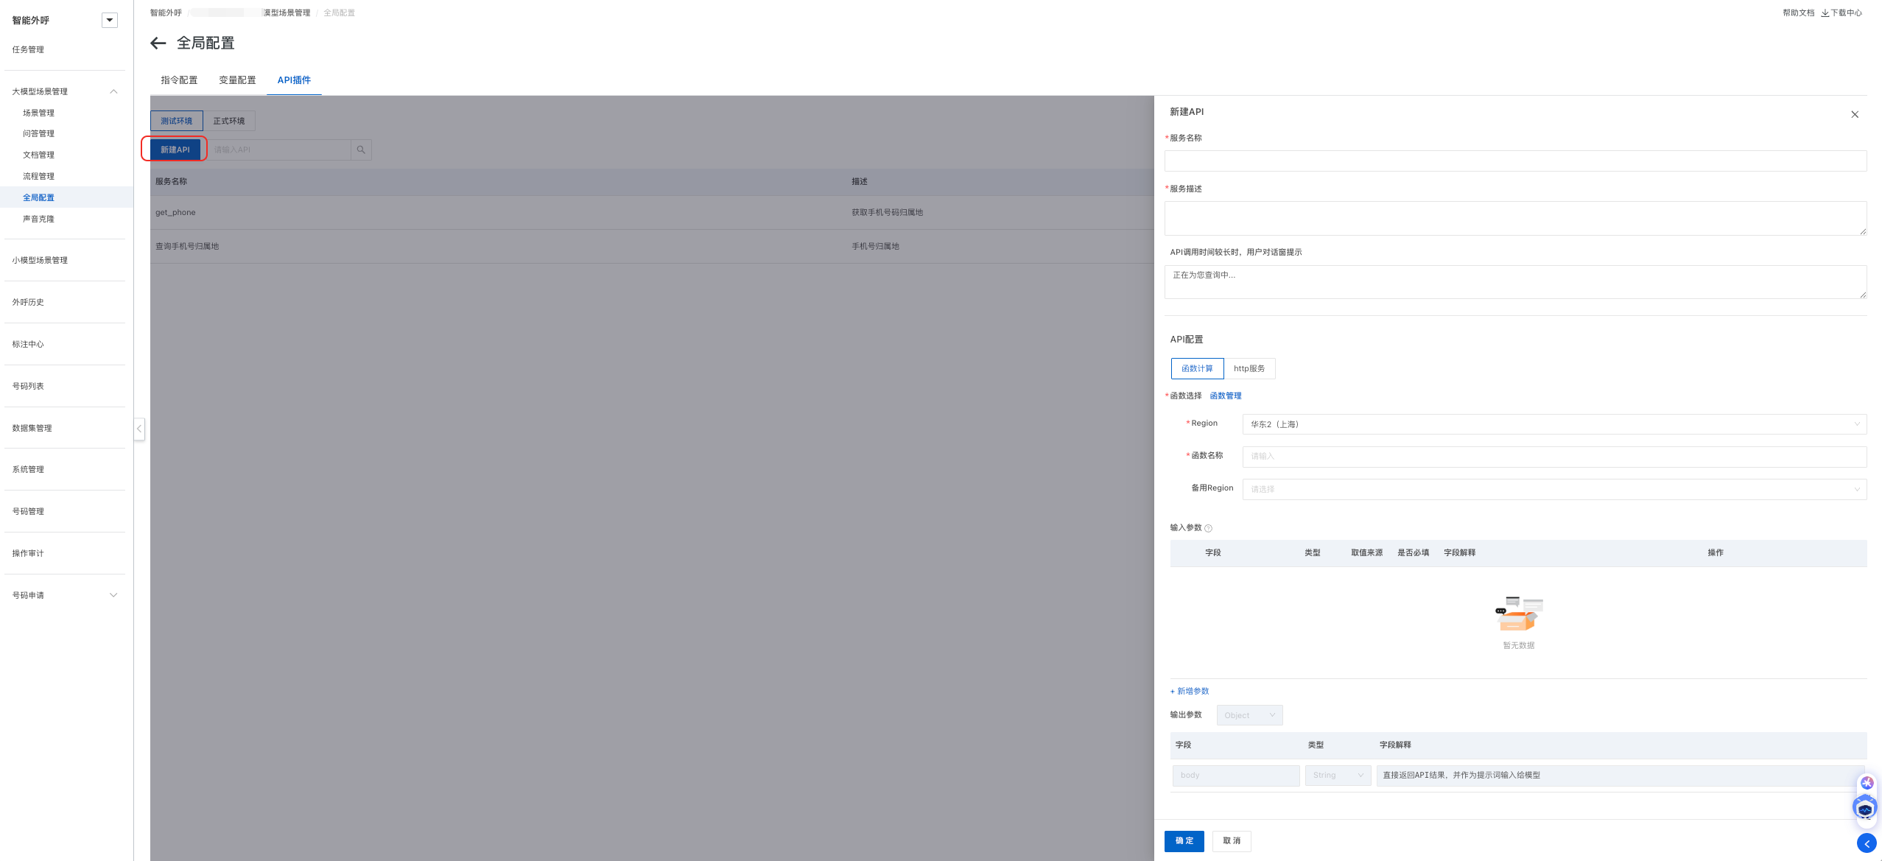Switch to 变量配置 tab
This screenshot has height=861, width=1882.
(237, 80)
